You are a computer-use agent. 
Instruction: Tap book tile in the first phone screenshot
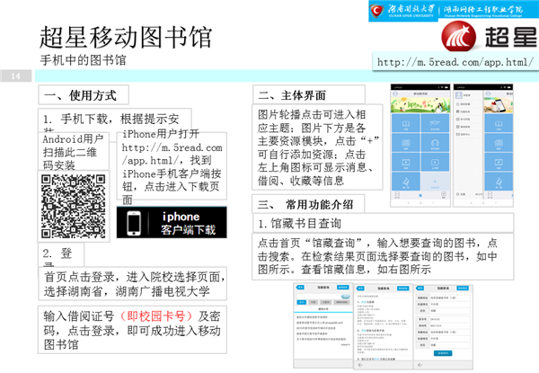coord(406,124)
